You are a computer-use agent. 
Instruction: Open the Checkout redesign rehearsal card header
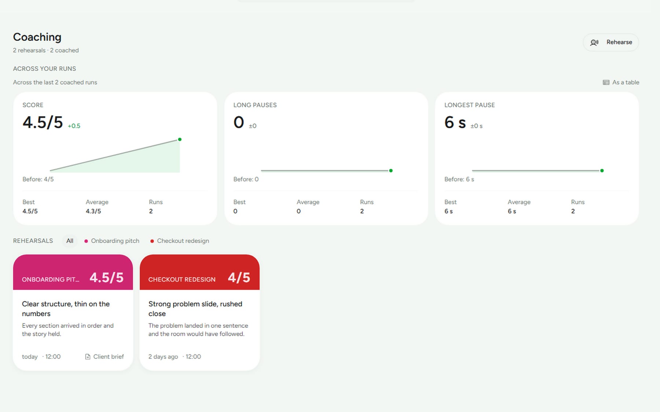click(199, 272)
